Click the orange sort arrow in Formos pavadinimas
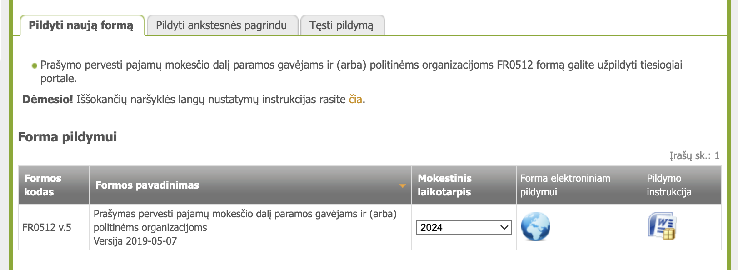738x270 pixels. click(x=402, y=185)
